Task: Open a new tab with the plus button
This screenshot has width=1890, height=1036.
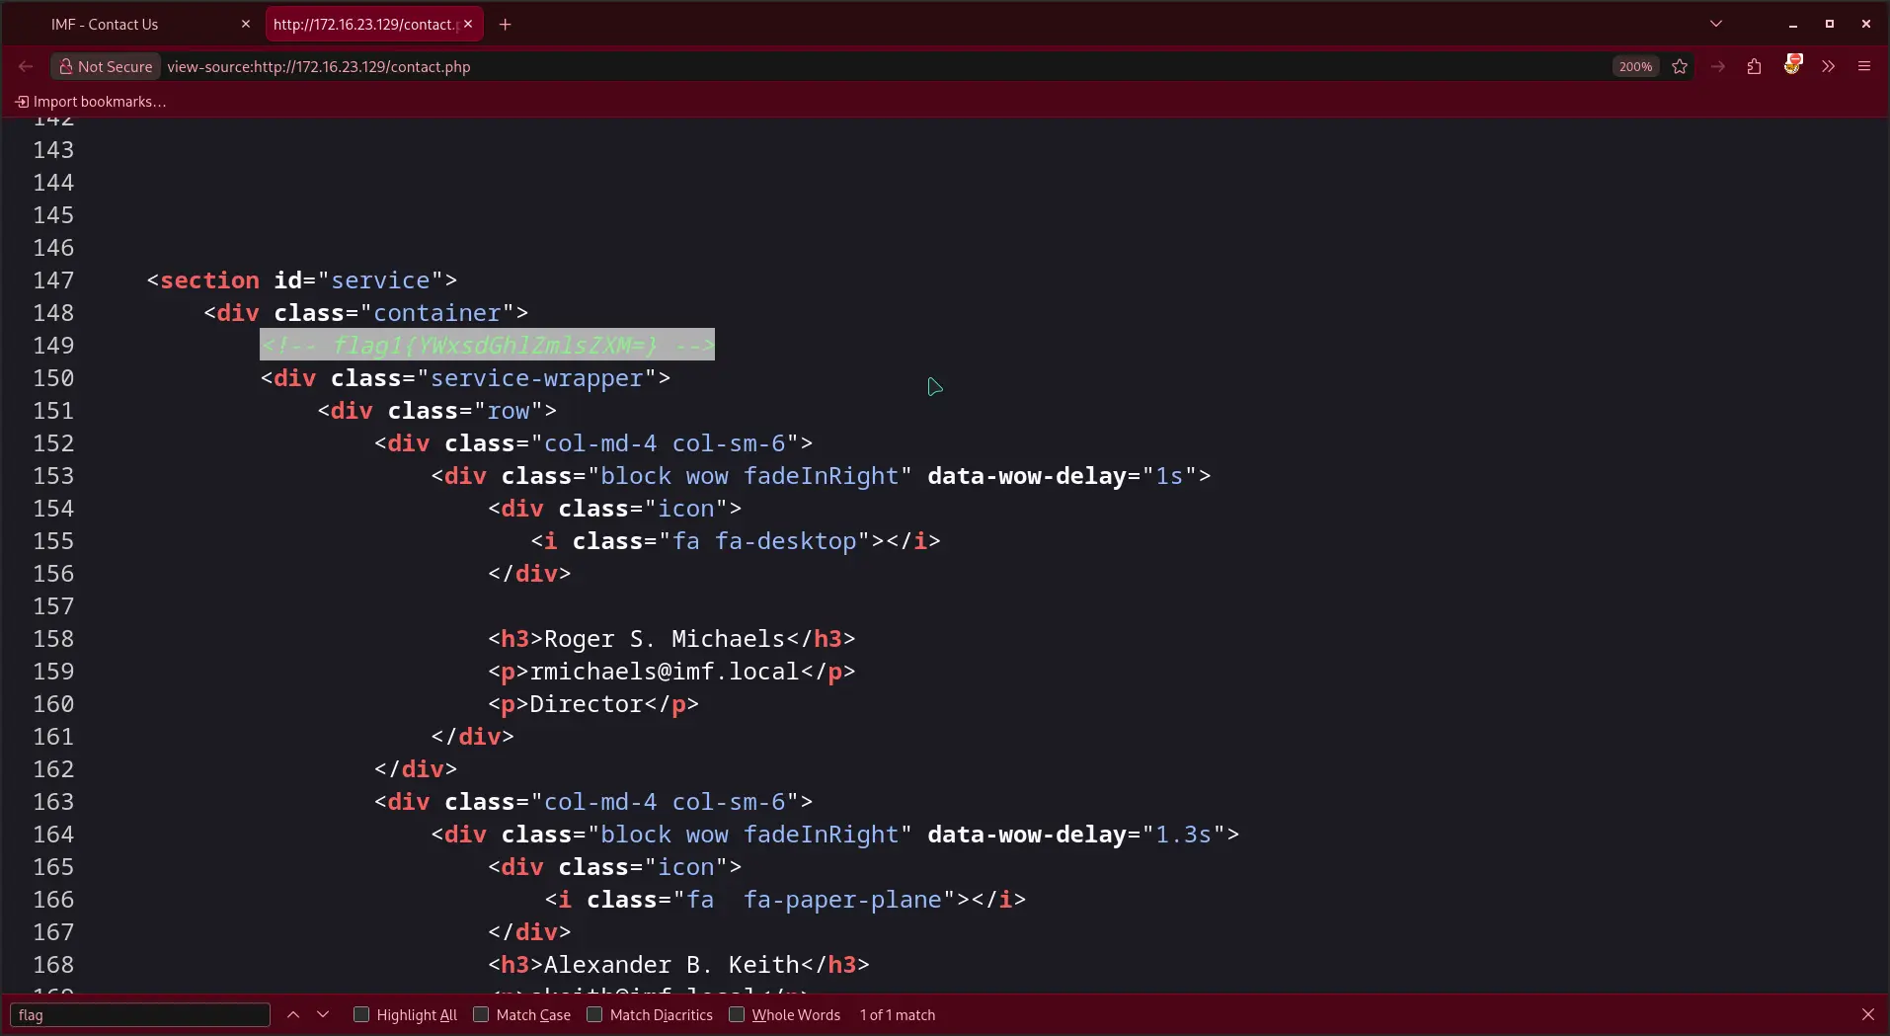Action: tap(506, 24)
